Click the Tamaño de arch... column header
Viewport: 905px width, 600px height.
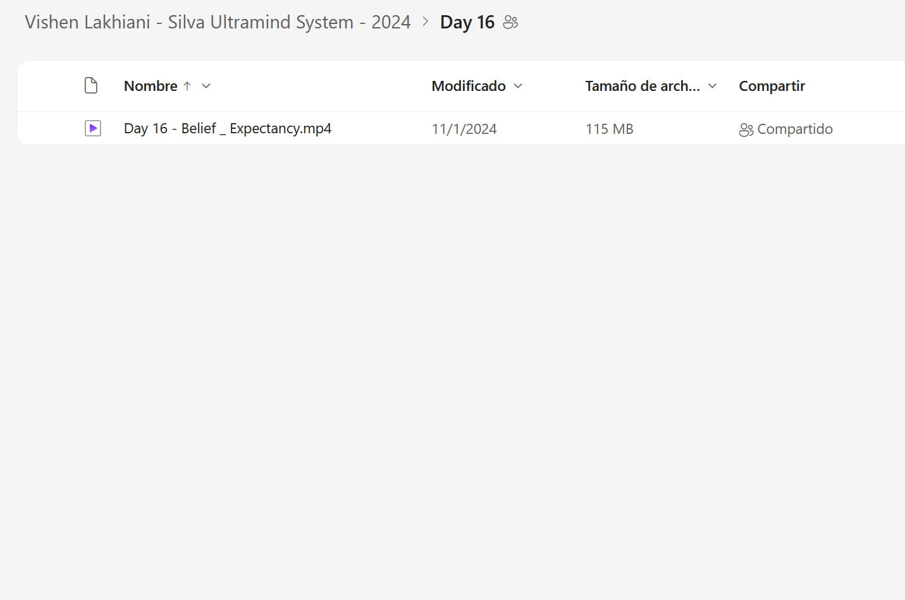click(642, 87)
